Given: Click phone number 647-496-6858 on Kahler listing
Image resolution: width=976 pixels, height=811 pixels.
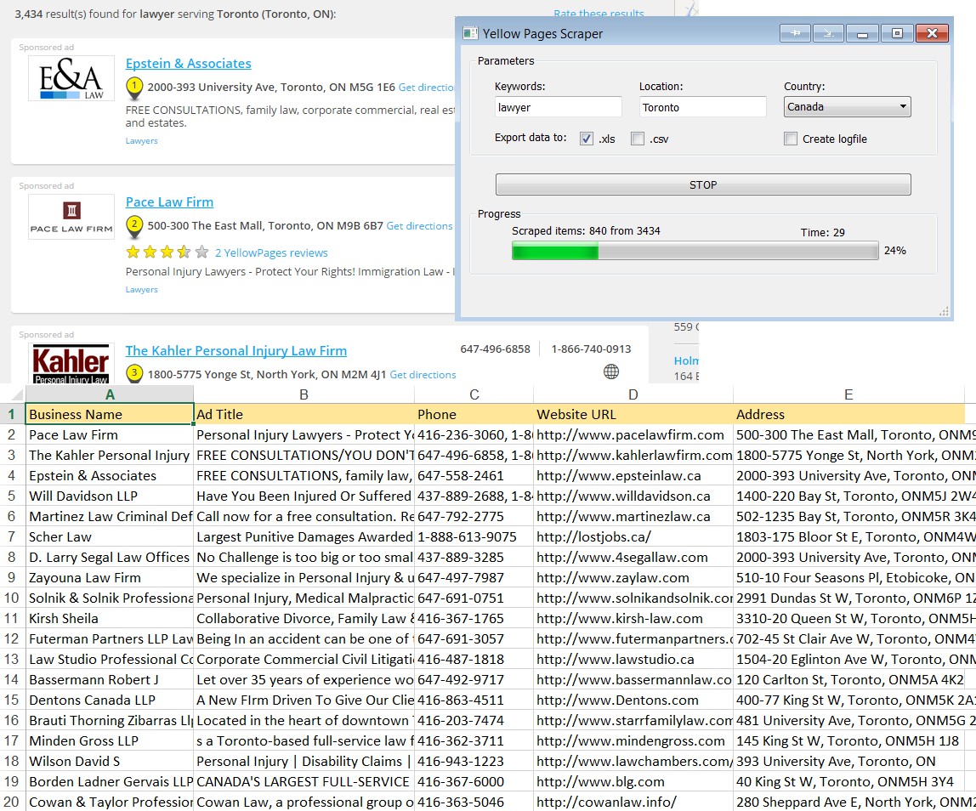Looking at the screenshot, I should (495, 349).
